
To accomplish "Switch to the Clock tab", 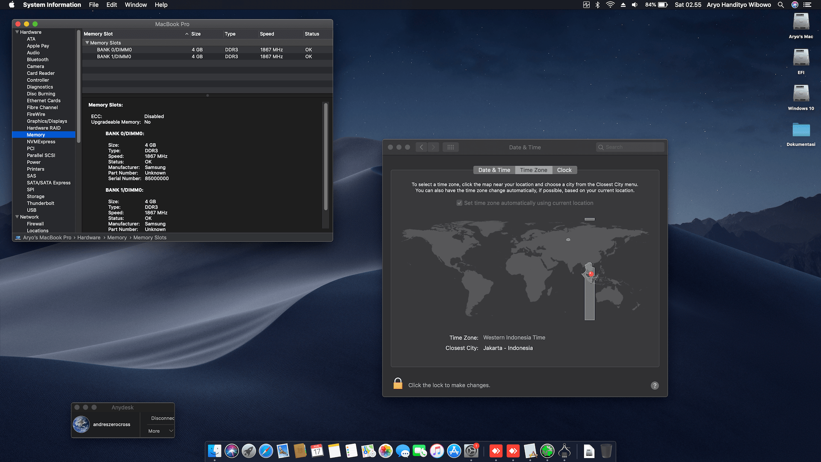I will [564, 170].
